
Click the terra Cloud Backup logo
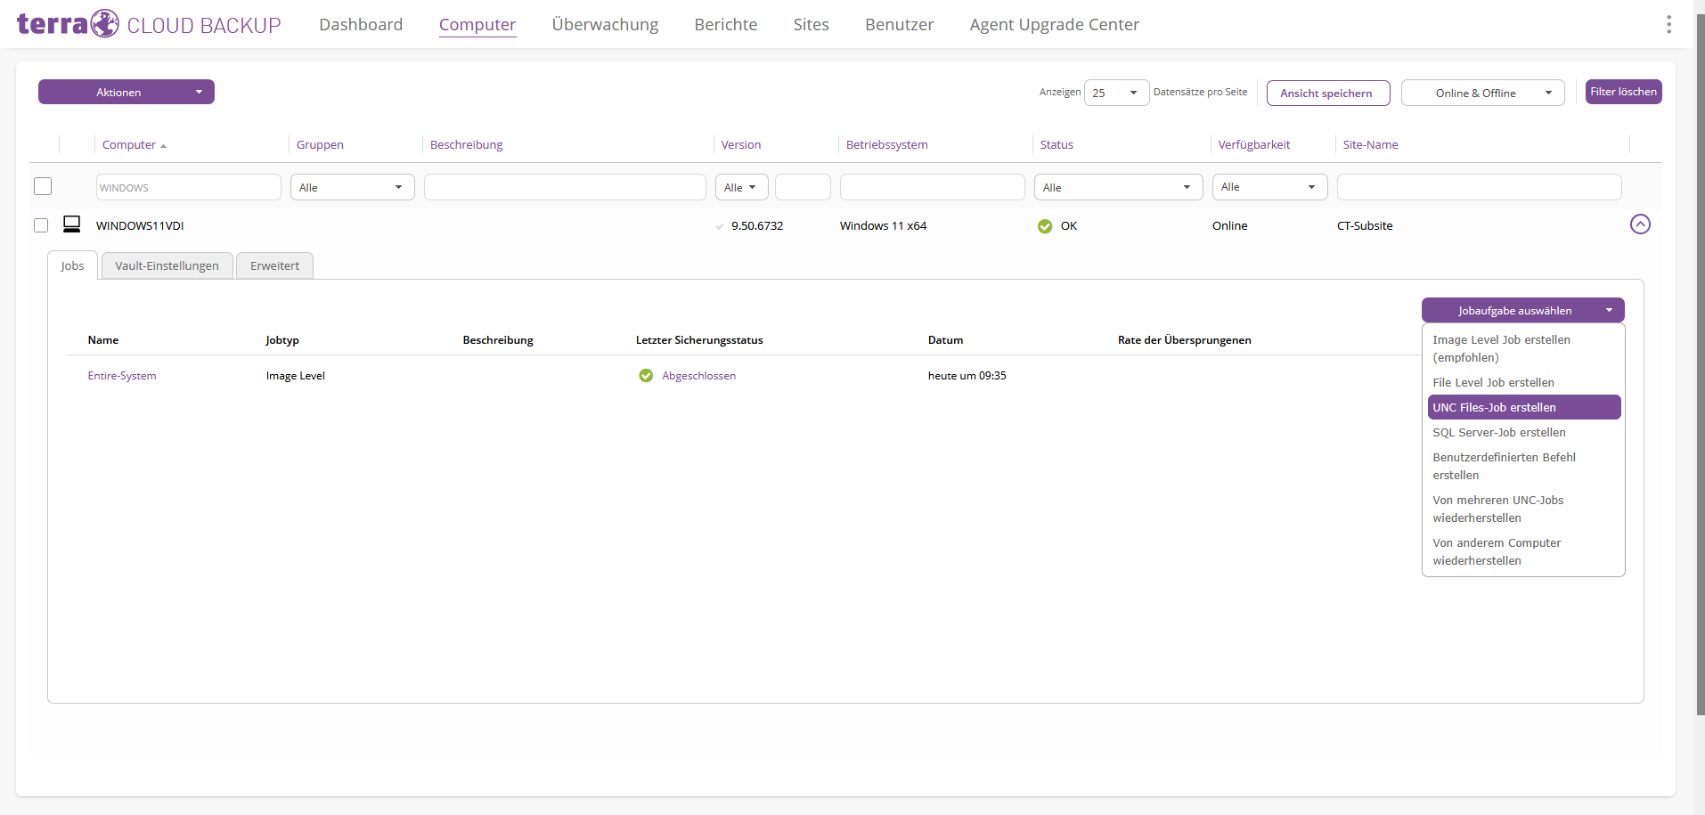[149, 24]
